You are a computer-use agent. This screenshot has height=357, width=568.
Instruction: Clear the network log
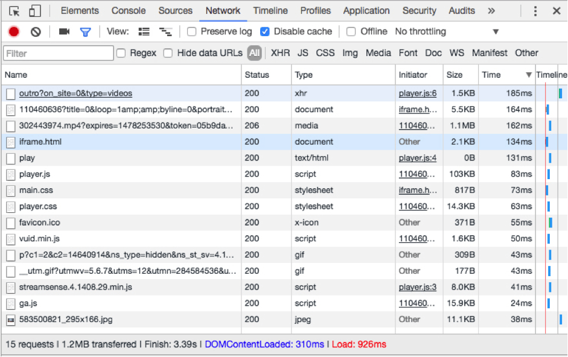[36, 31]
